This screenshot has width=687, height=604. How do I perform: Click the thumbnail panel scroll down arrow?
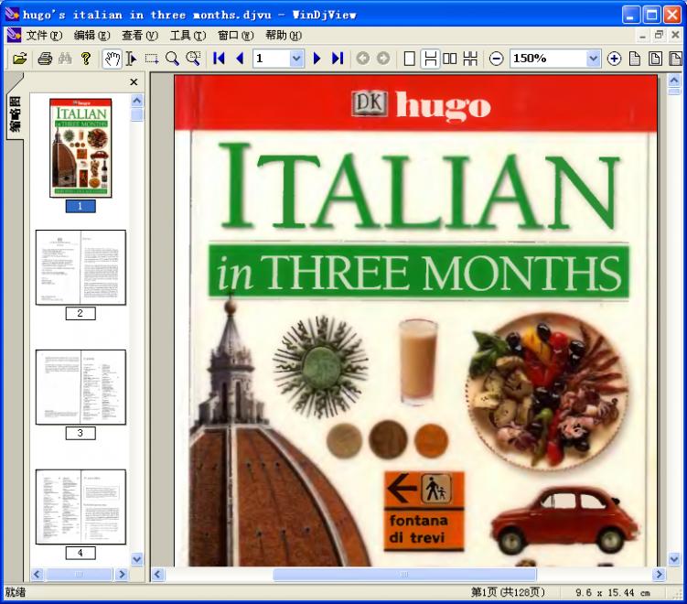tap(137, 559)
